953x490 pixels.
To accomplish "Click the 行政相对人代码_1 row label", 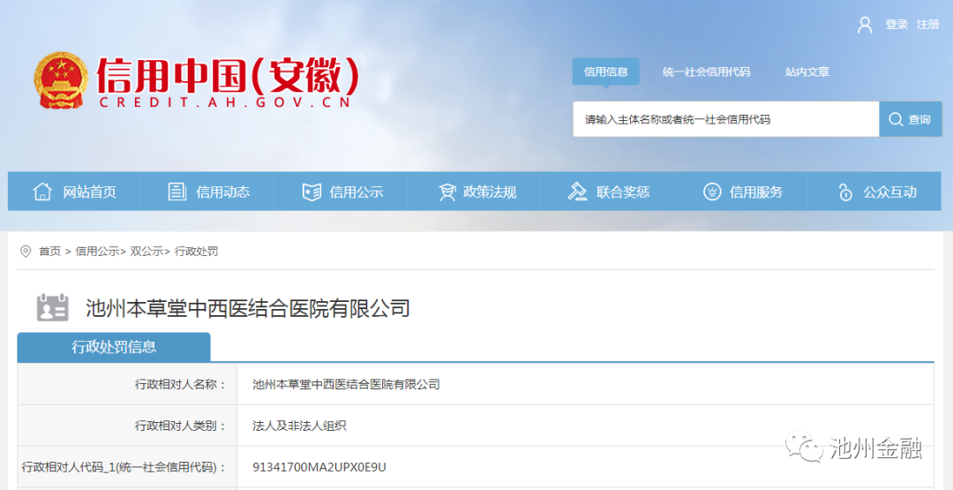I will pos(124,467).
